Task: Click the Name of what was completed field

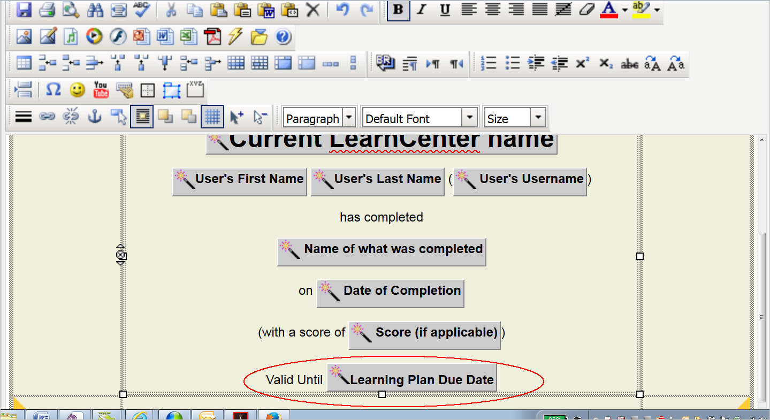Action: pyautogui.click(x=382, y=252)
